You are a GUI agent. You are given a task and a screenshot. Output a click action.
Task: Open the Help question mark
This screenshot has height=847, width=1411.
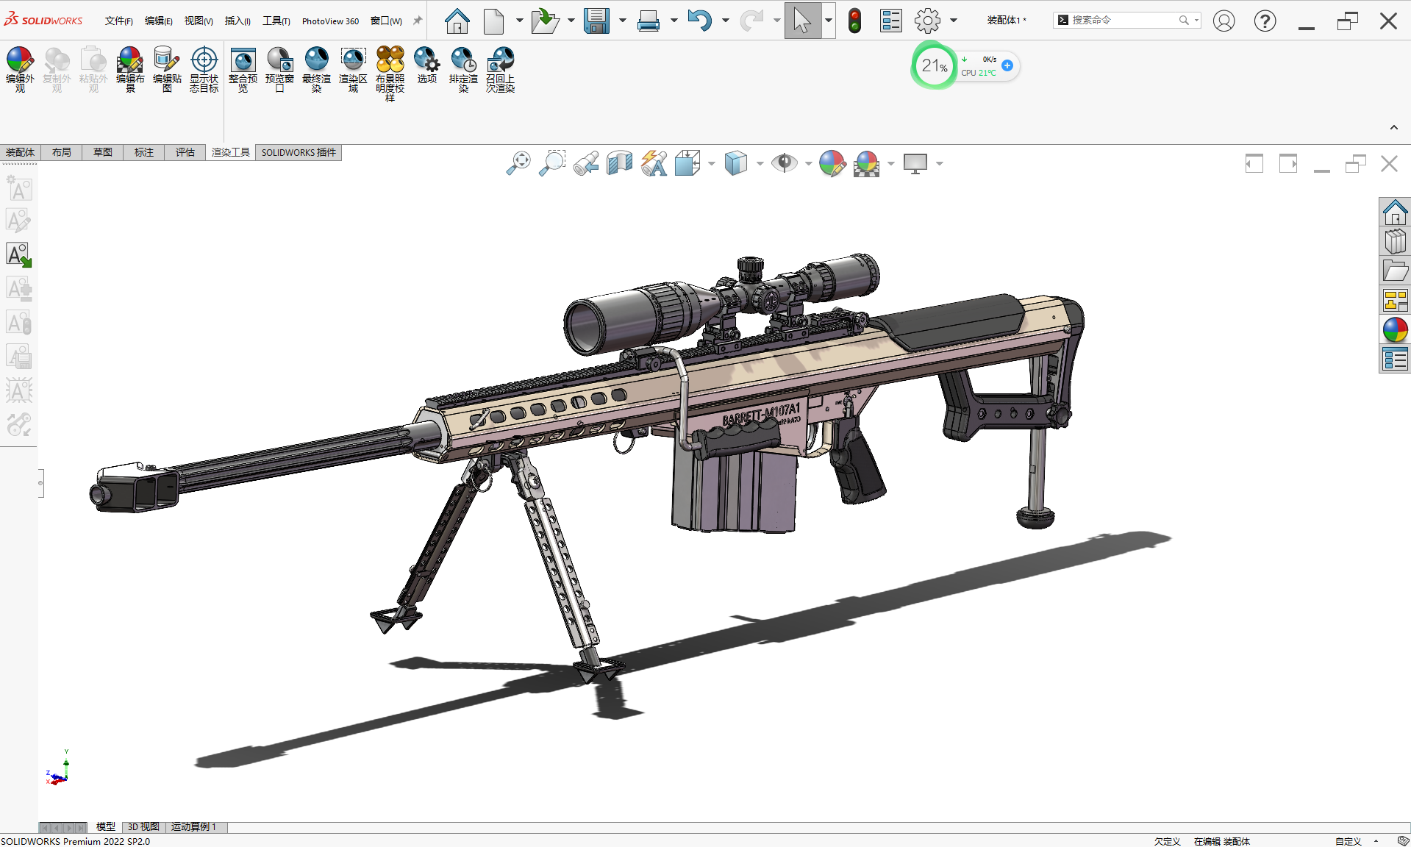(x=1265, y=21)
